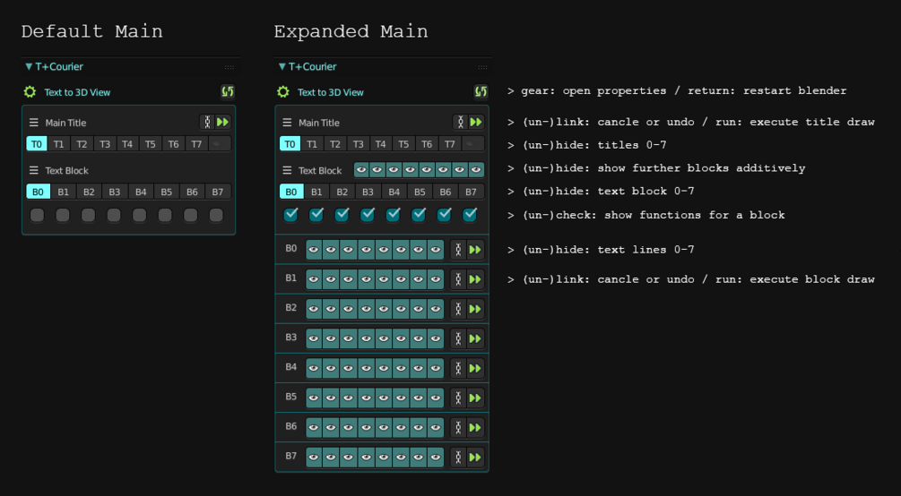The image size is (901, 496).
Task: Click Text to 3D View label in Expanded Main
Action: 331,92
